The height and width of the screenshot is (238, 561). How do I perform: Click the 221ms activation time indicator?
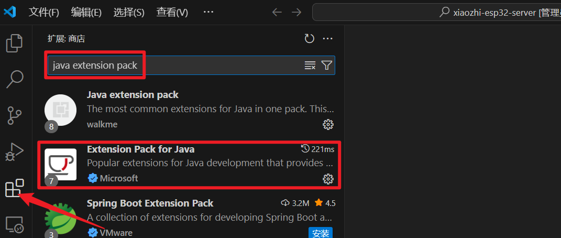(317, 149)
